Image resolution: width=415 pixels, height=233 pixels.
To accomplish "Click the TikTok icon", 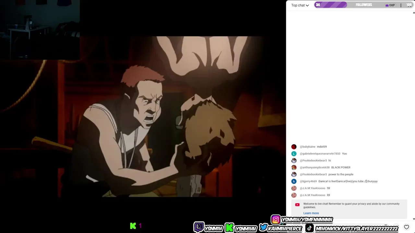I will pos(310,228).
